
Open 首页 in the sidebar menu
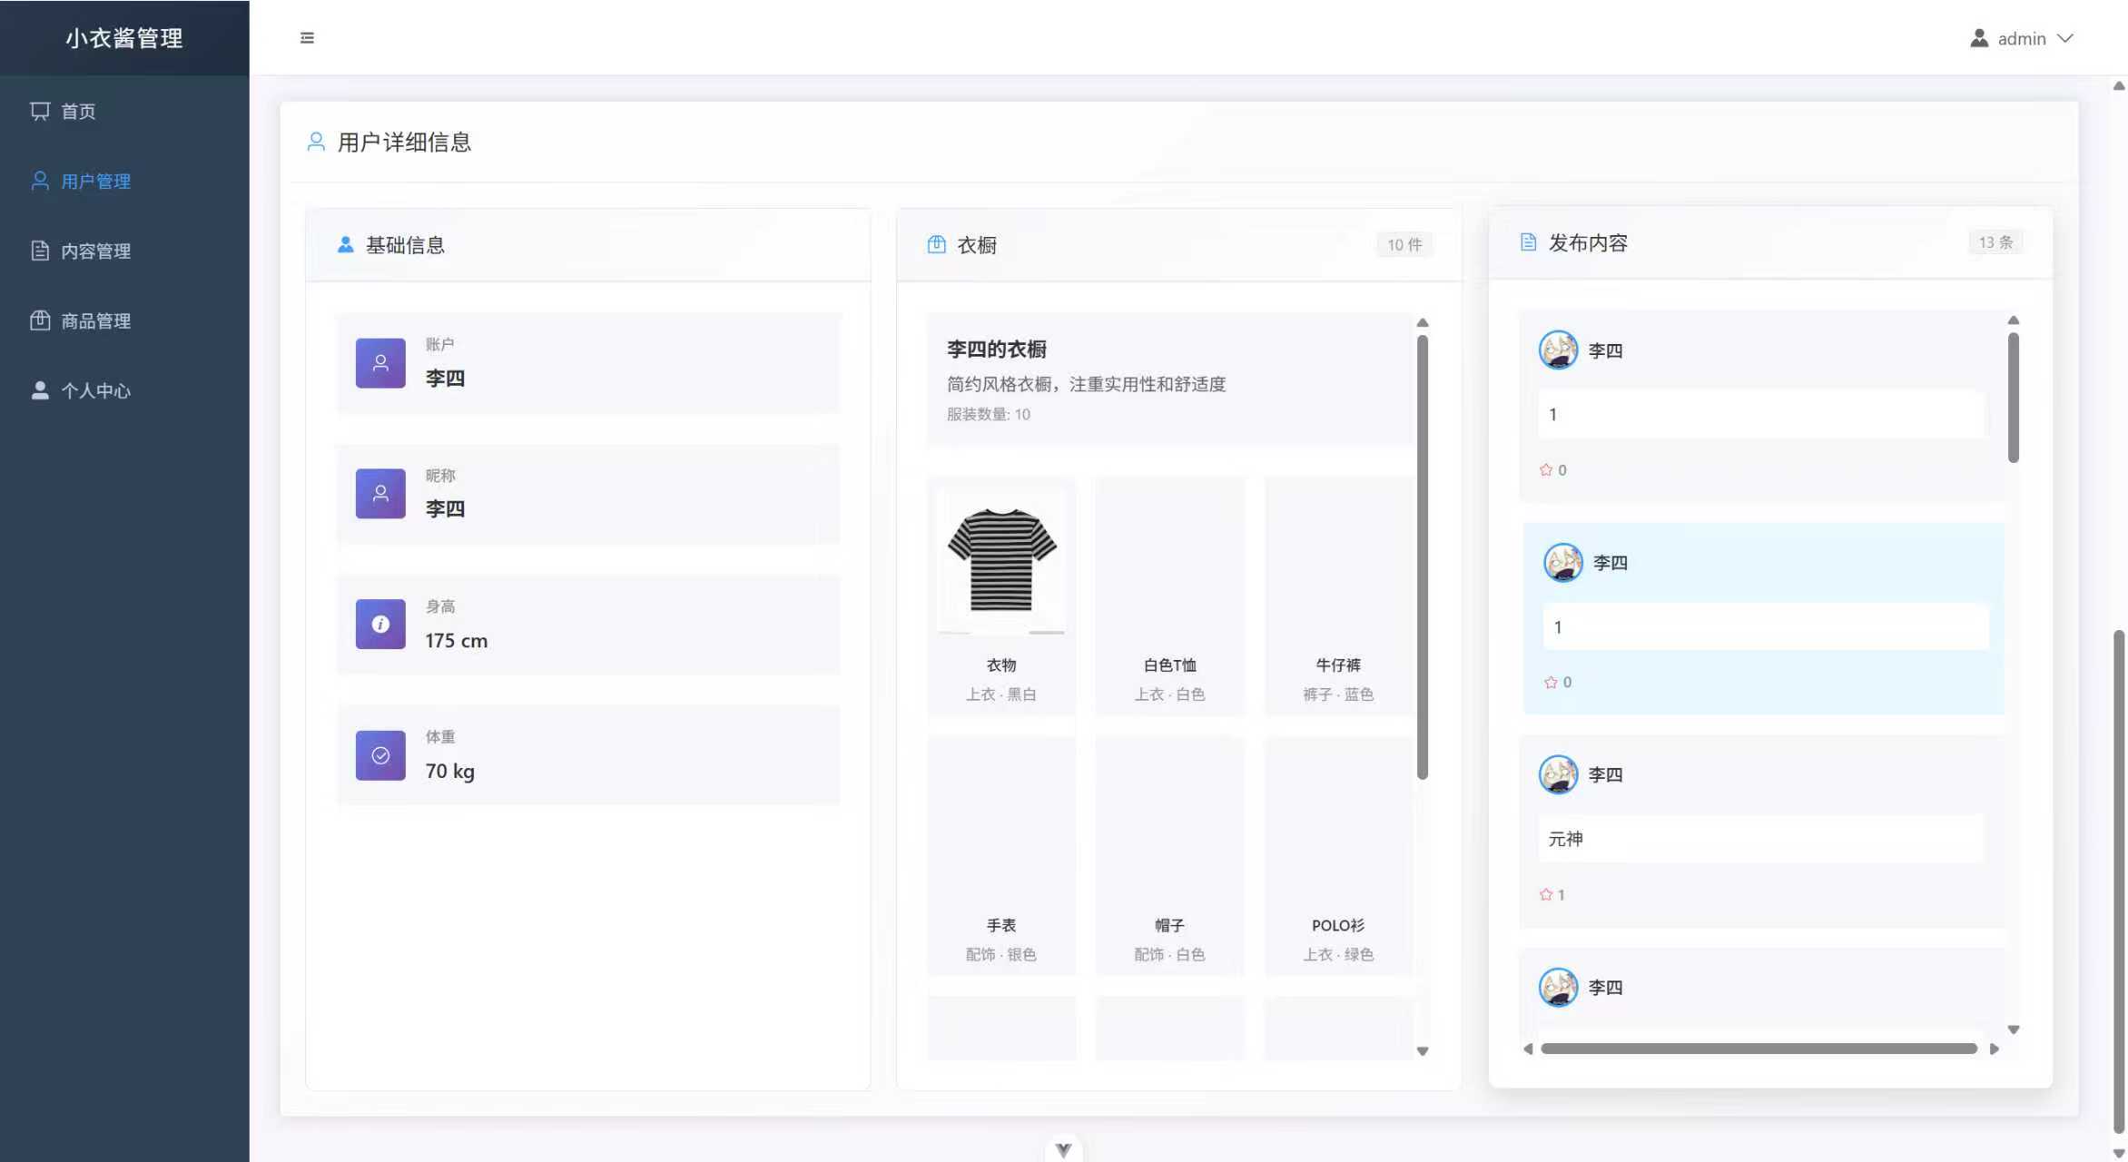78,111
